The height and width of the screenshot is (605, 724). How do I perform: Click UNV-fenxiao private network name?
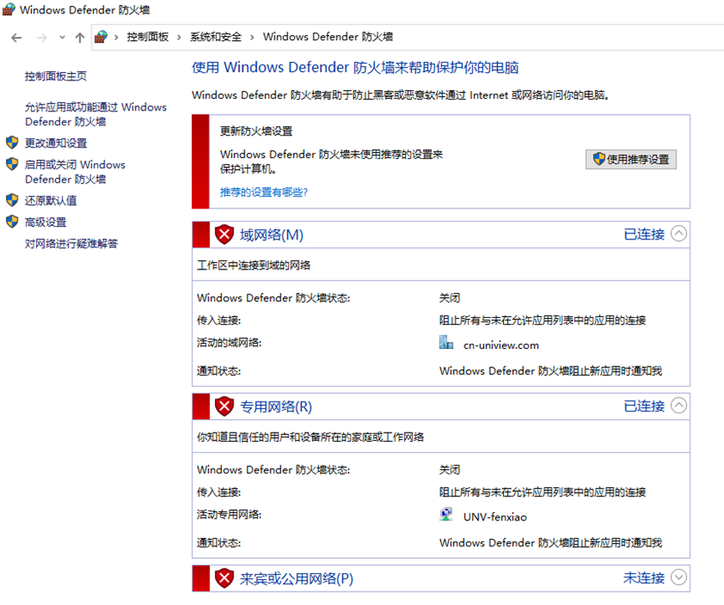coord(495,517)
